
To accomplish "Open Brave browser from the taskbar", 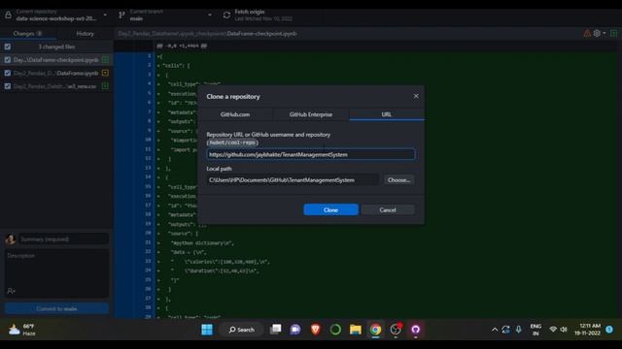I will (x=315, y=330).
